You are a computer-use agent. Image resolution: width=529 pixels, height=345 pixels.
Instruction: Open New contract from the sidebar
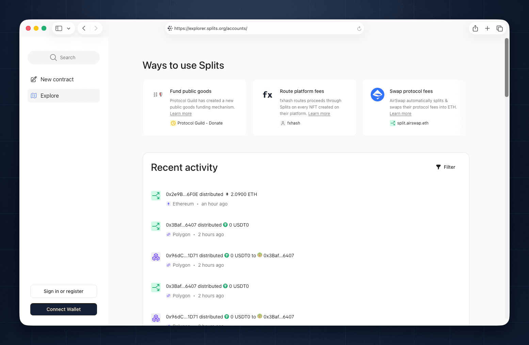(x=64, y=79)
